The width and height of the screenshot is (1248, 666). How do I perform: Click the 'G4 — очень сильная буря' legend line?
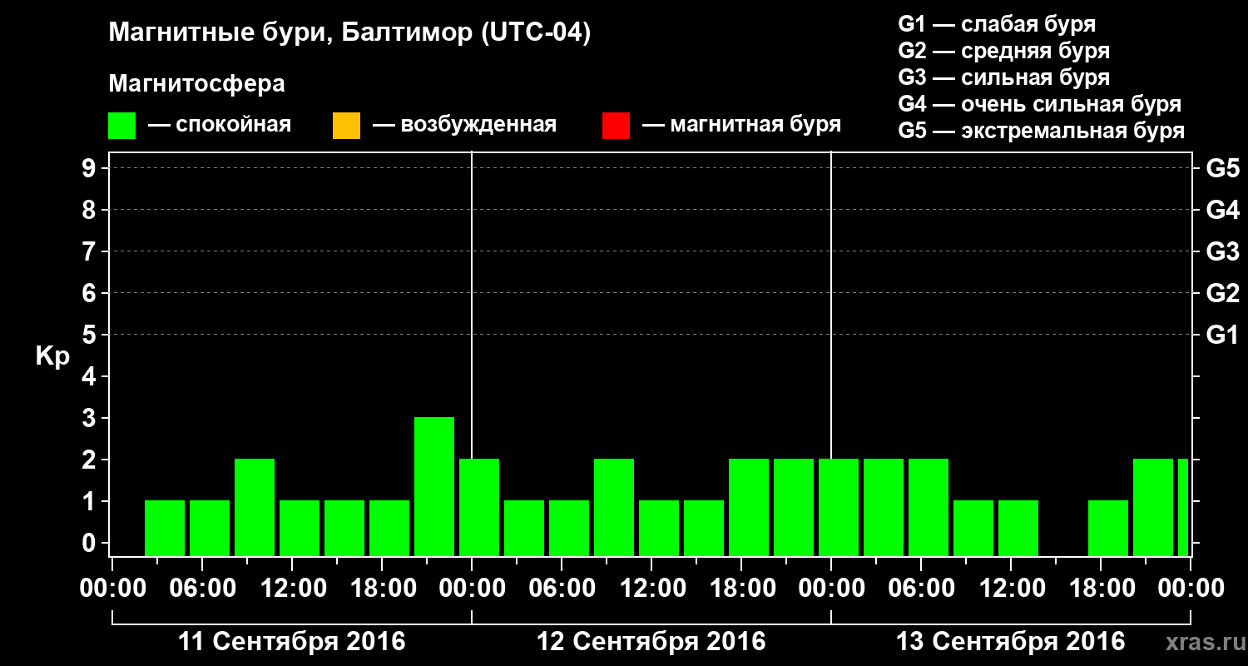point(1039,104)
